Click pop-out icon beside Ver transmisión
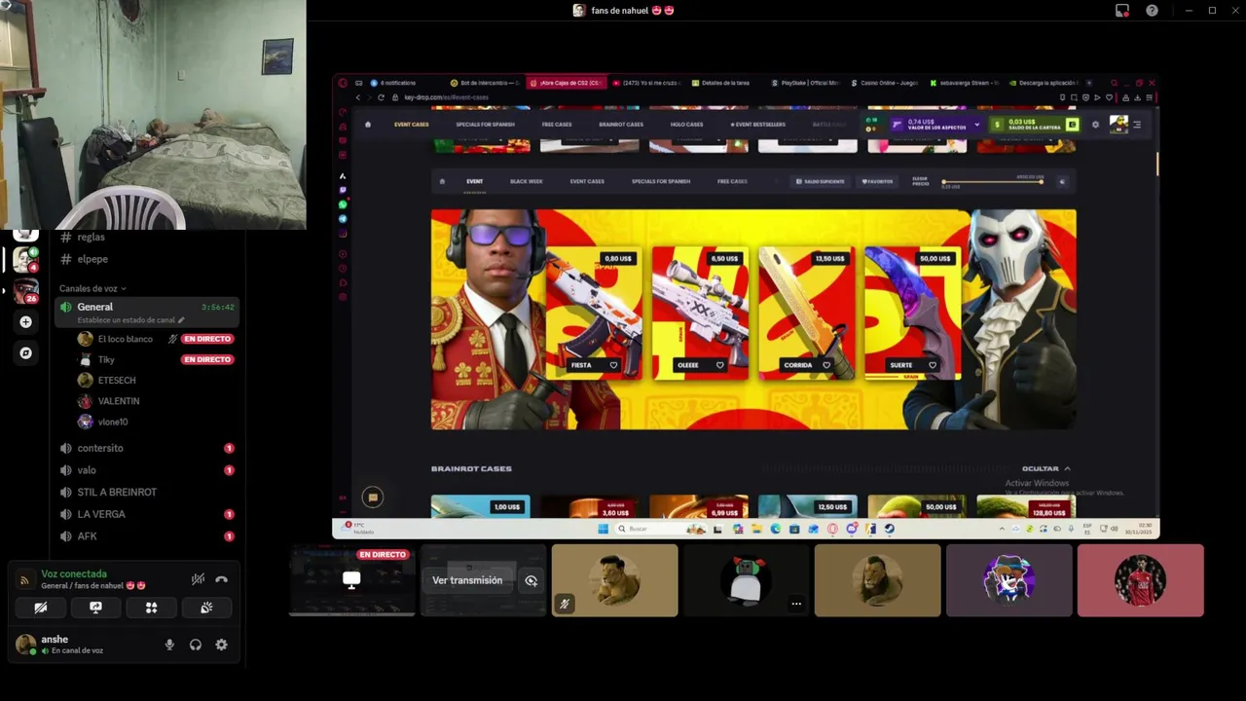This screenshot has height=701, width=1246. [x=531, y=580]
